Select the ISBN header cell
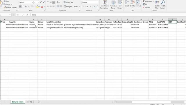Viewport: 186px width, 105px height. pos(172,22)
